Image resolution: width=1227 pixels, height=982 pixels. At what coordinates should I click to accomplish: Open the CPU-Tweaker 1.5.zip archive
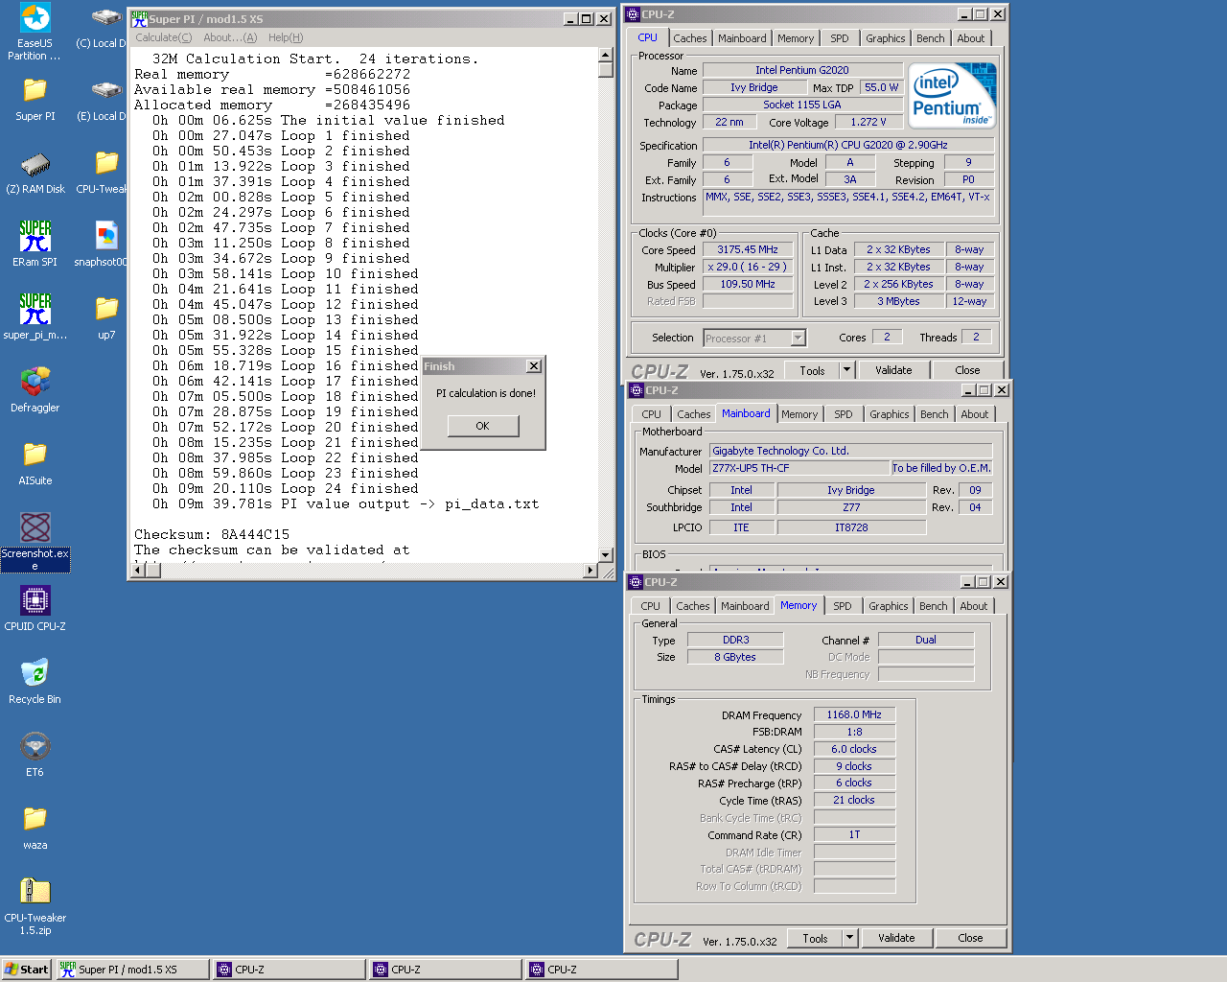coord(35,893)
